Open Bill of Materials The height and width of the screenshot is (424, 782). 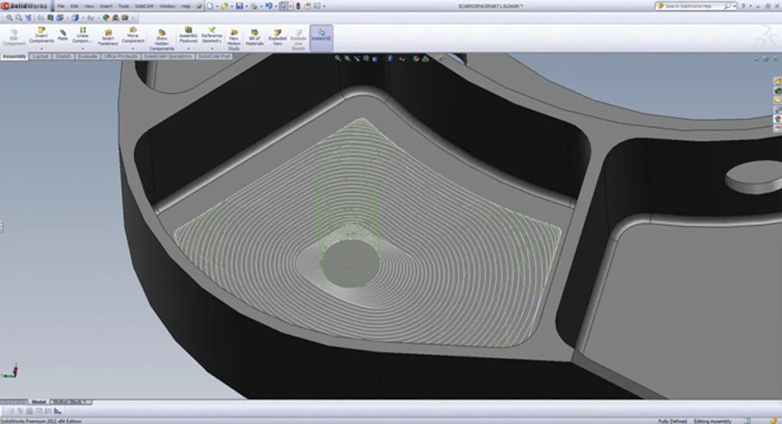pos(254,35)
